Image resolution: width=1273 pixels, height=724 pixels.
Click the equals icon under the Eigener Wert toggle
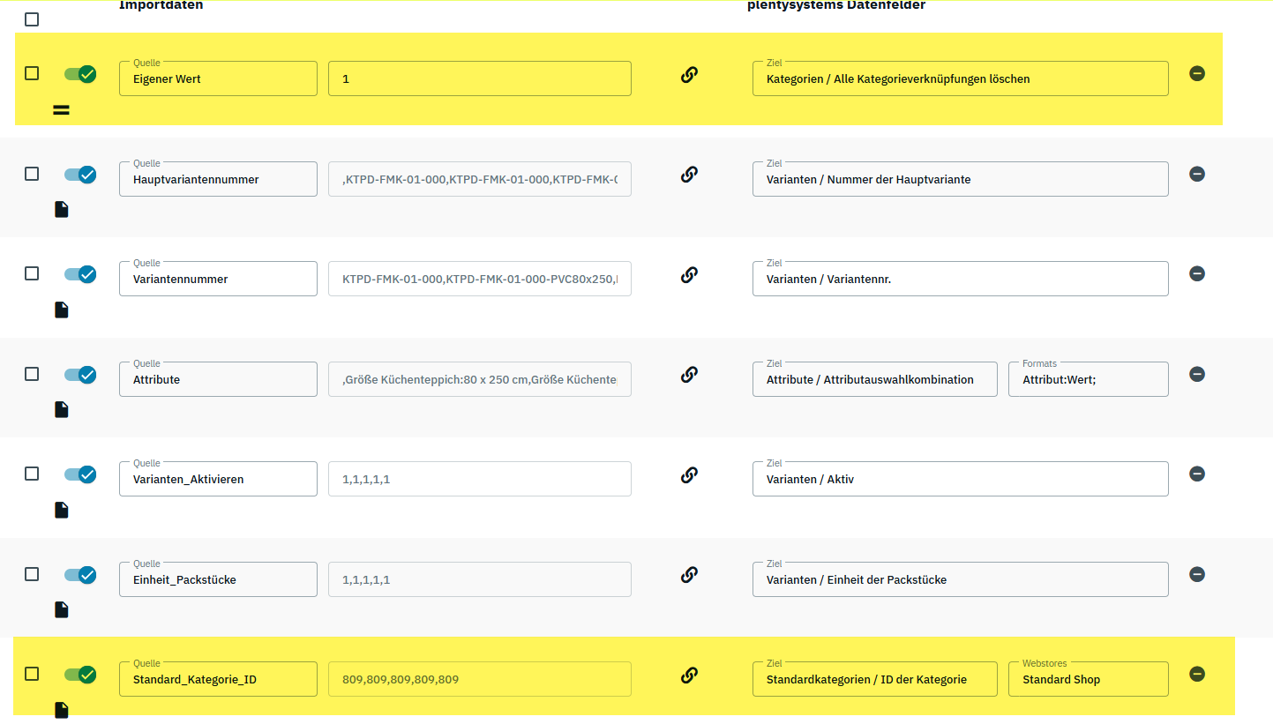pyautogui.click(x=61, y=110)
